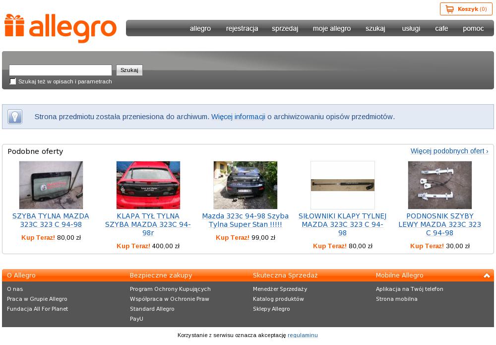Open Program Ochrony Kupujących link
The image size is (496, 345).
point(170,289)
